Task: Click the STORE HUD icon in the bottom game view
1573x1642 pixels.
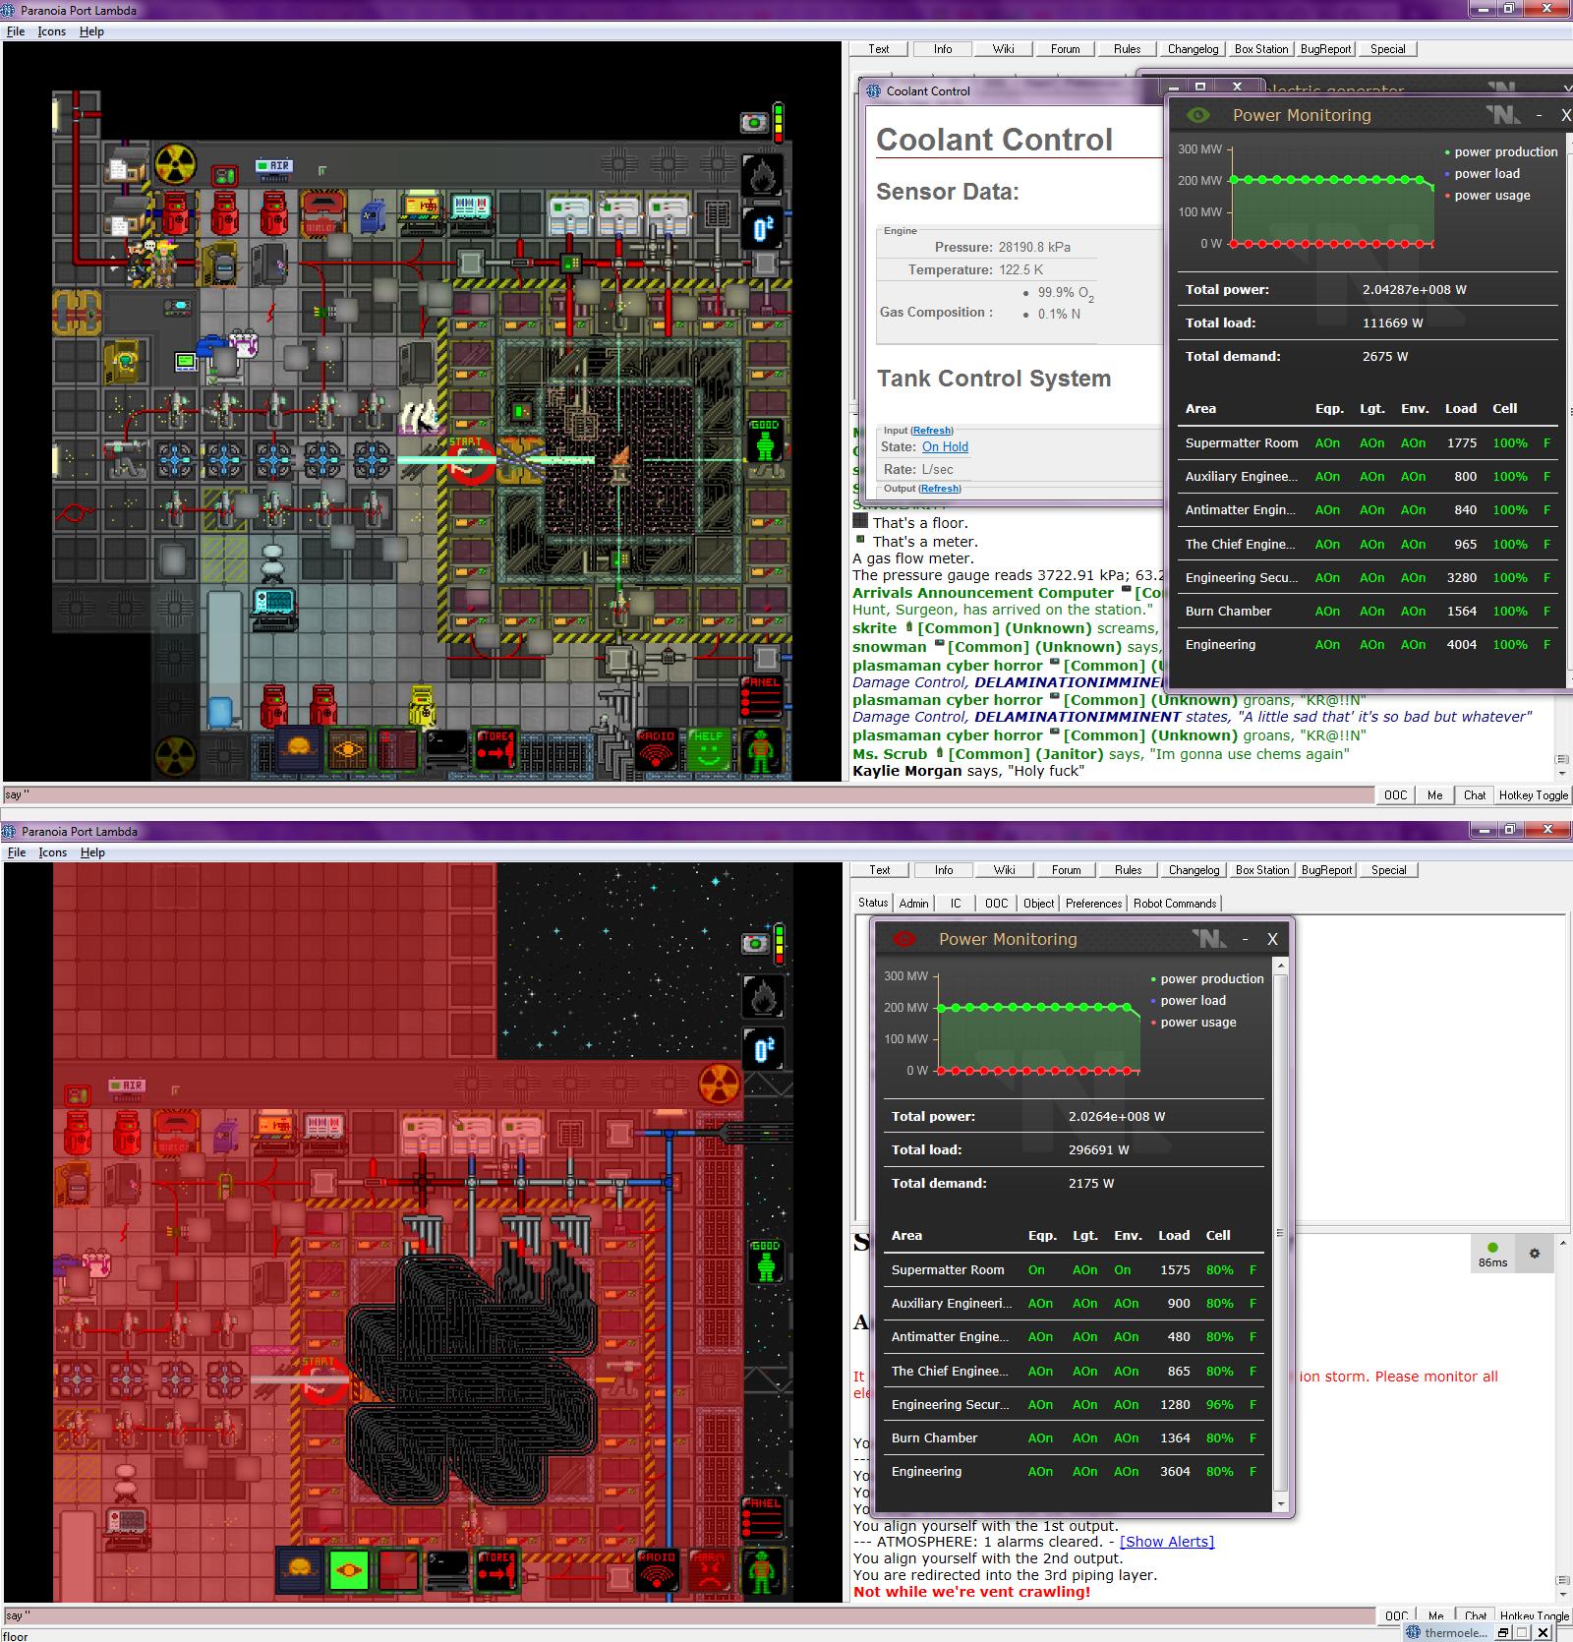Action: tap(496, 1570)
